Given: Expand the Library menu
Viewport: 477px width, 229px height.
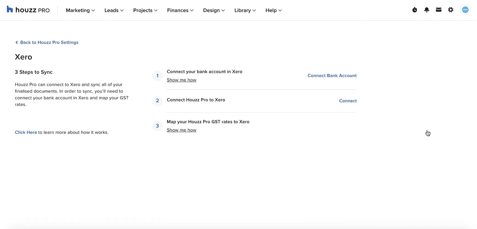Looking at the screenshot, I should (245, 10).
